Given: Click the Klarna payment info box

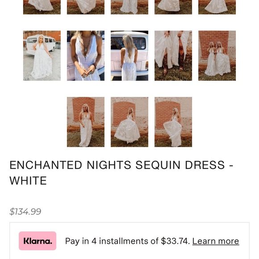Looking at the screenshot, I should [129, 241].
